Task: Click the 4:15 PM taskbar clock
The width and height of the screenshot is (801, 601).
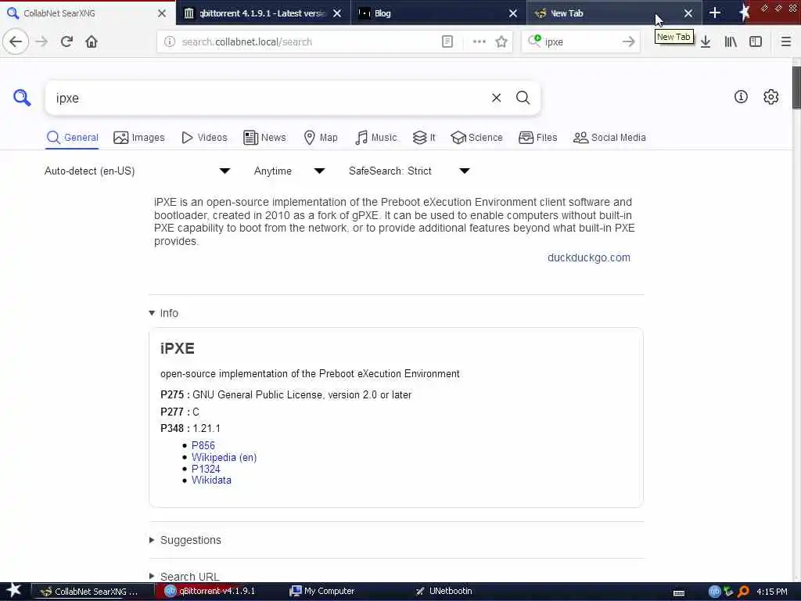Action: click(x=772, y=592)
